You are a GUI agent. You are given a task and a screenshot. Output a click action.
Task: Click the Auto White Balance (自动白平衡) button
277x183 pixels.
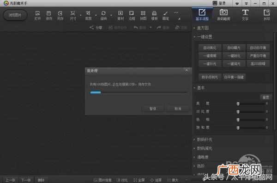(x=258, y=48)
